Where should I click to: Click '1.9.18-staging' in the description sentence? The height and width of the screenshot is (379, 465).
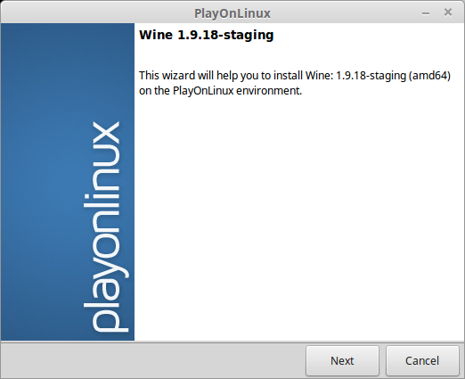tap(371, 76)
